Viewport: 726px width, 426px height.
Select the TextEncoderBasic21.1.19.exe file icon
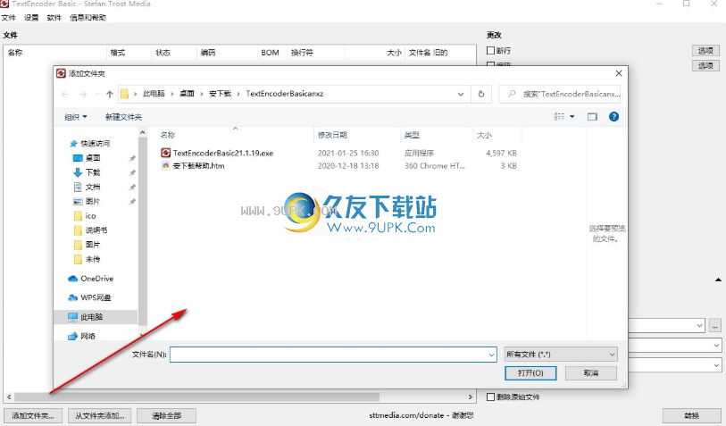pos(166,153)
